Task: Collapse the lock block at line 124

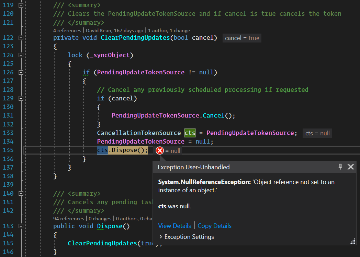Action: coord(21,55)
